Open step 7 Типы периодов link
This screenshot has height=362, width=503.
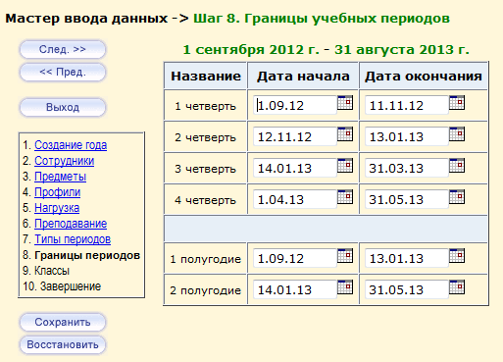point(73,239)
